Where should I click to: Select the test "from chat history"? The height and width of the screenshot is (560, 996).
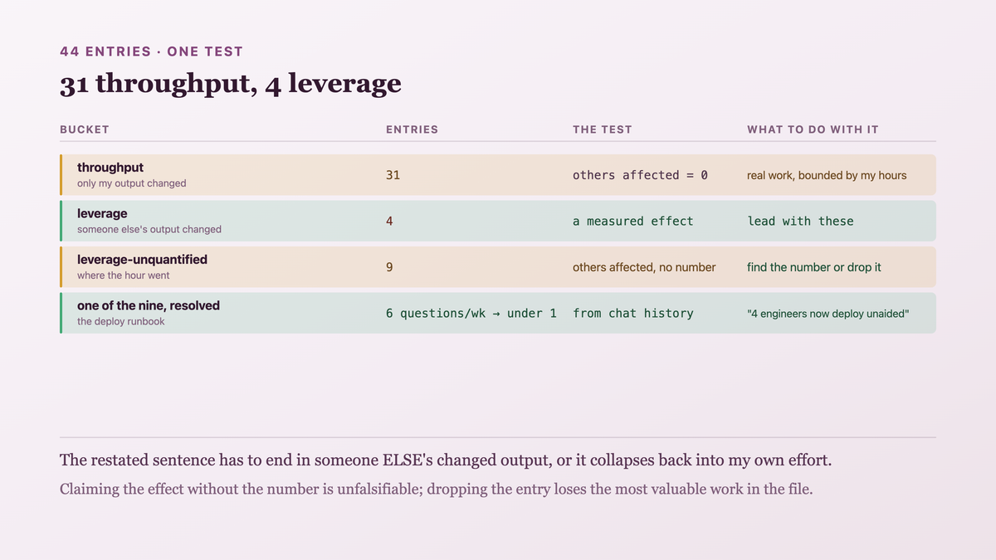coord(632,314)
